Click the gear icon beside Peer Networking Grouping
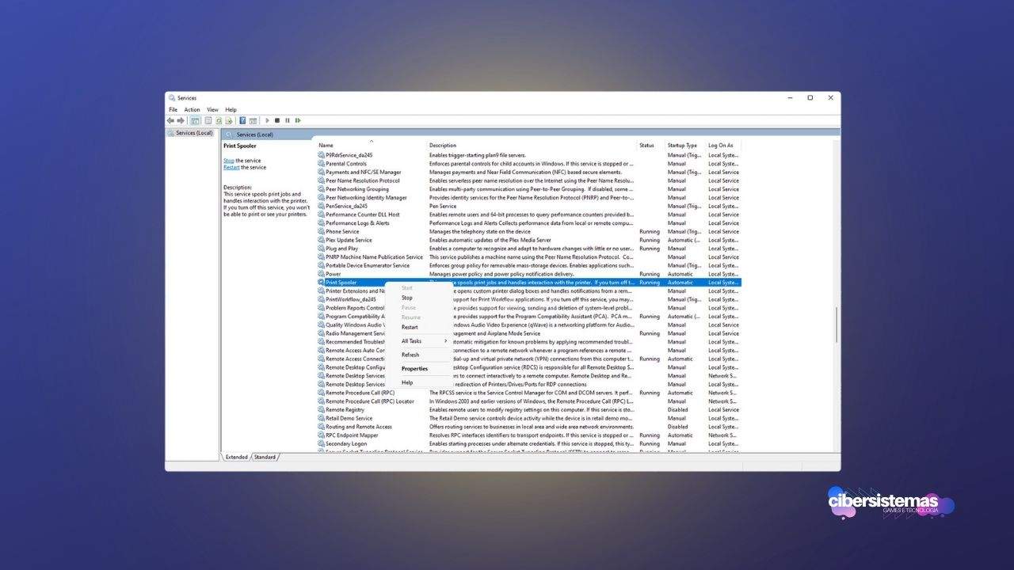 322,189
